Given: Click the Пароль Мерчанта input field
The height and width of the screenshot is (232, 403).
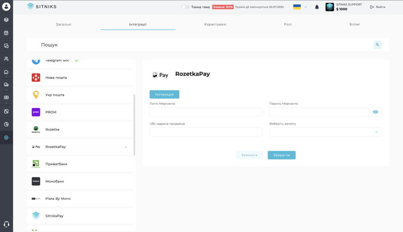Looking at the screenshot, I should (x=325, y=112).
